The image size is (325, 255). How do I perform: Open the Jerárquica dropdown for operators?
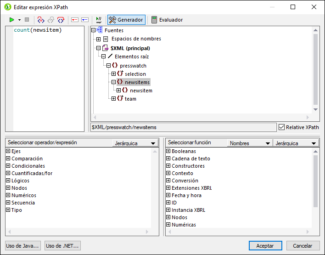(x=135, y=143)
